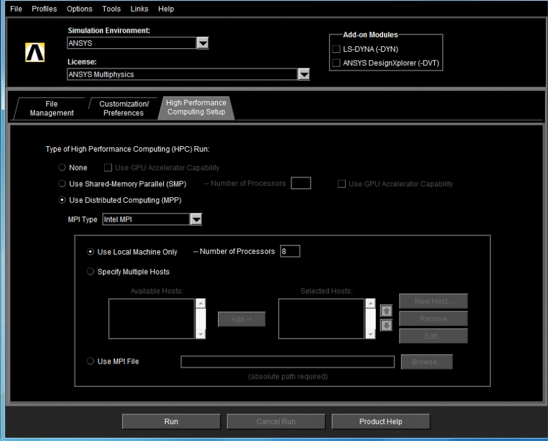
Task: Open the Options menu
Action: click(x=80, y=9)
